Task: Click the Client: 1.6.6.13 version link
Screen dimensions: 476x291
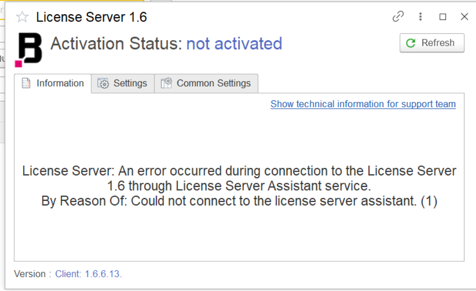Action: (88, 274)
